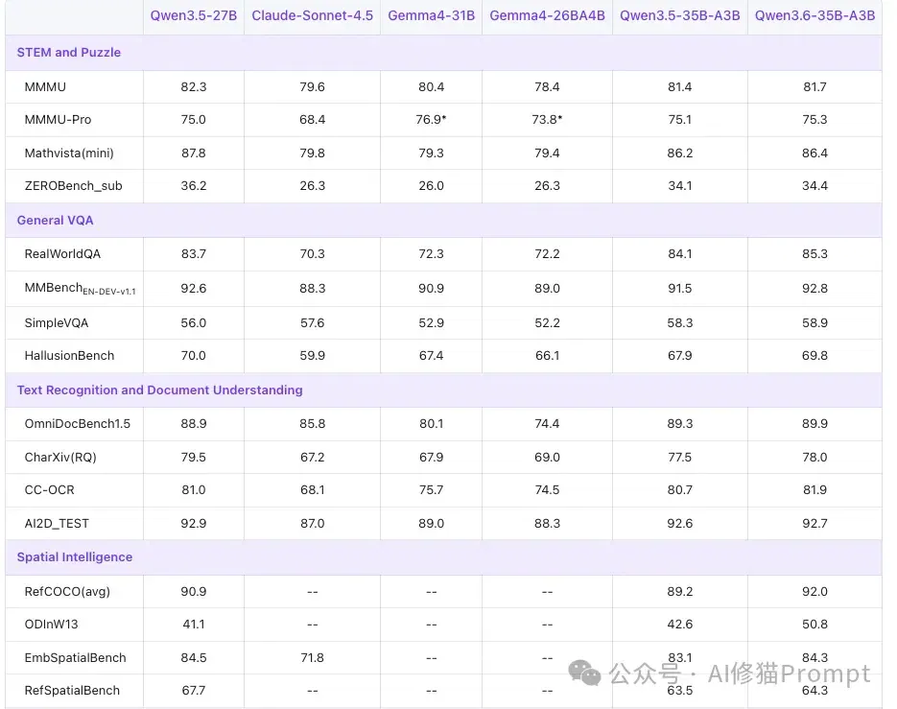897x709 pixels.
Task: Click the CC-OCR row label
Action: point(49,490)
